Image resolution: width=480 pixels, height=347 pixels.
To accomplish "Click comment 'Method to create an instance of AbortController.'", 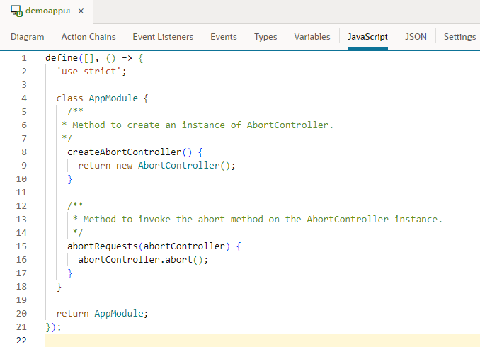I will coord(202,125).
